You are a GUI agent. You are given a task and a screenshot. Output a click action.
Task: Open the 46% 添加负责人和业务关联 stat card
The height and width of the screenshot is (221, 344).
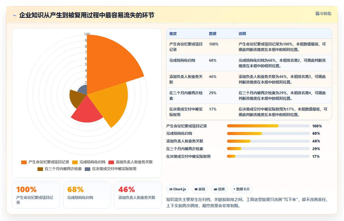click(x=138, y=195)
